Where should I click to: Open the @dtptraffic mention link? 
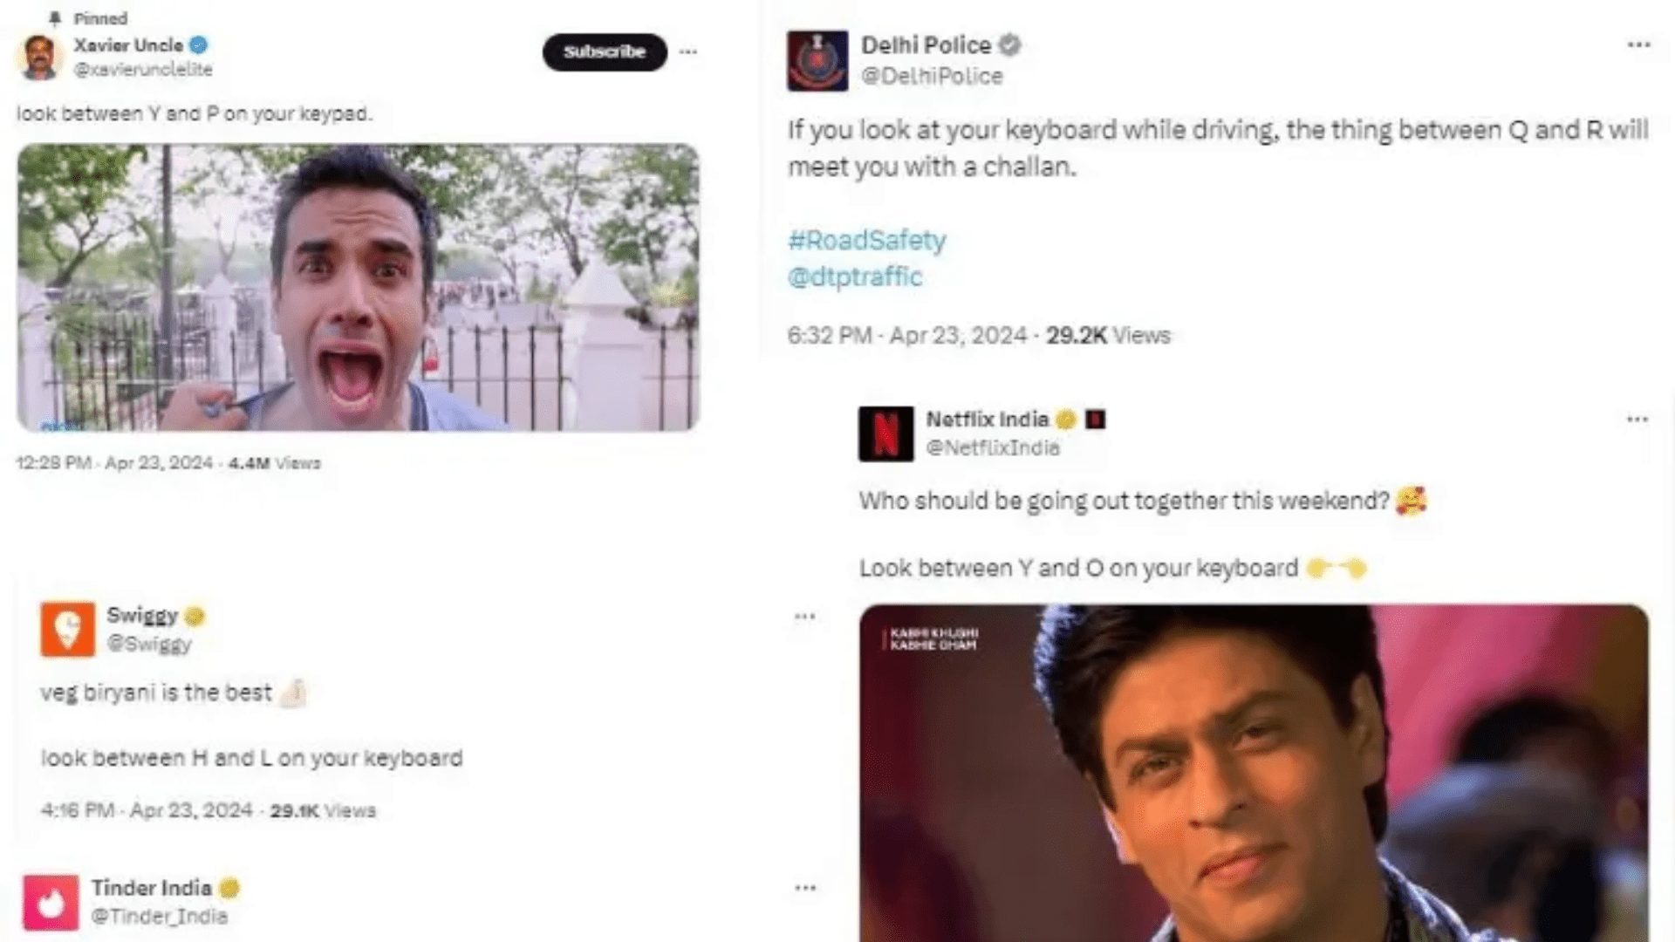[854, 277]
